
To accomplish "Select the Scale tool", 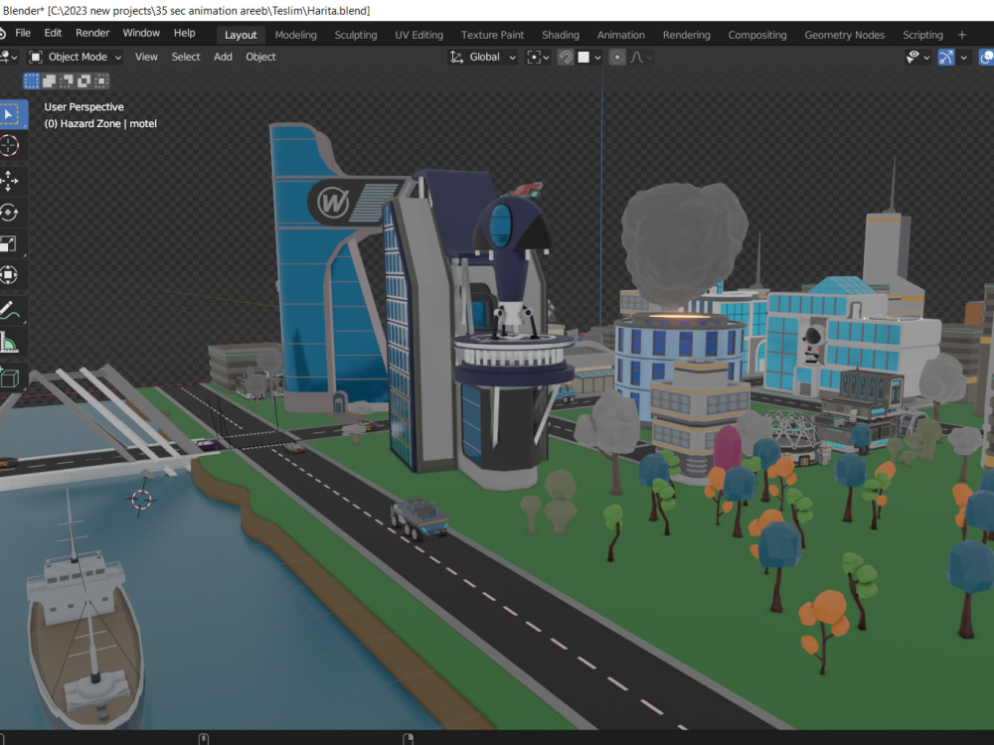I will (x=13, y=244).
